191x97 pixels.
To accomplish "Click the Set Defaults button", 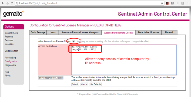I will click(x=96, y=84).
